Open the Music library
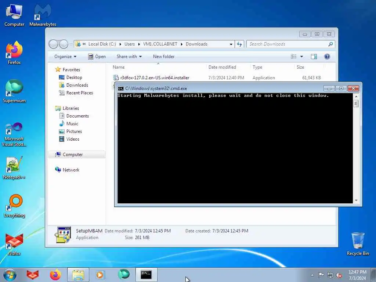This screenshot has width=376, height=282. (72, 123)
